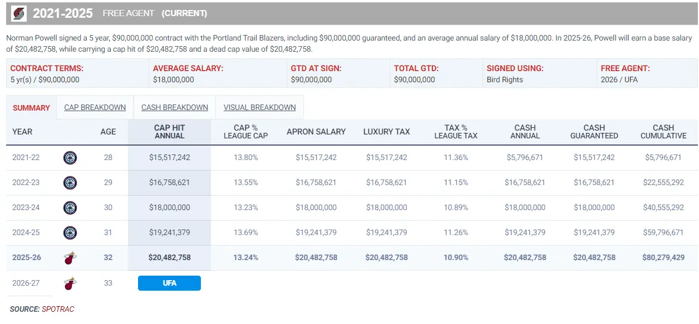Switch to the Cap Breakdown tab
The width and height of the screenshot is (699, 324).
click(95, 107)
